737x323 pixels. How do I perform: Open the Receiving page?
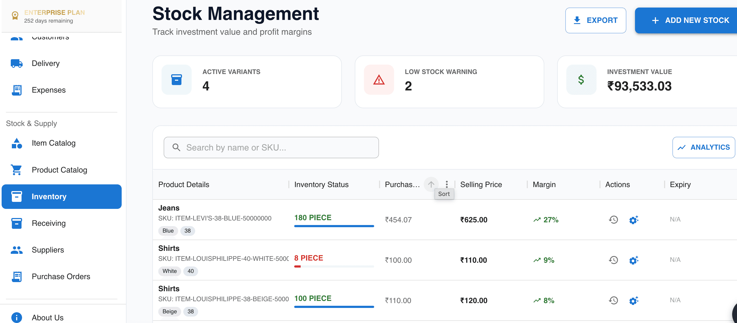coord(62,223)
